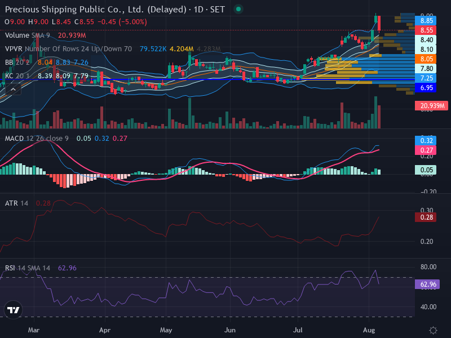The height and width of the screenshot is (338, 451).
Task: Click the orange 8.05 BB basis price tag
Action: point(426,59)
